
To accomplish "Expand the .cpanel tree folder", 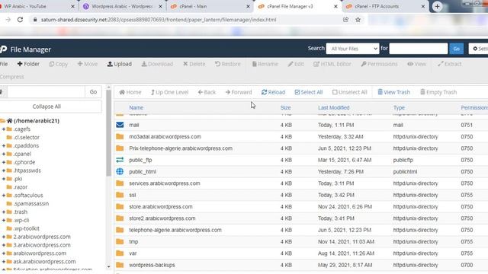I will coord(4,154).
